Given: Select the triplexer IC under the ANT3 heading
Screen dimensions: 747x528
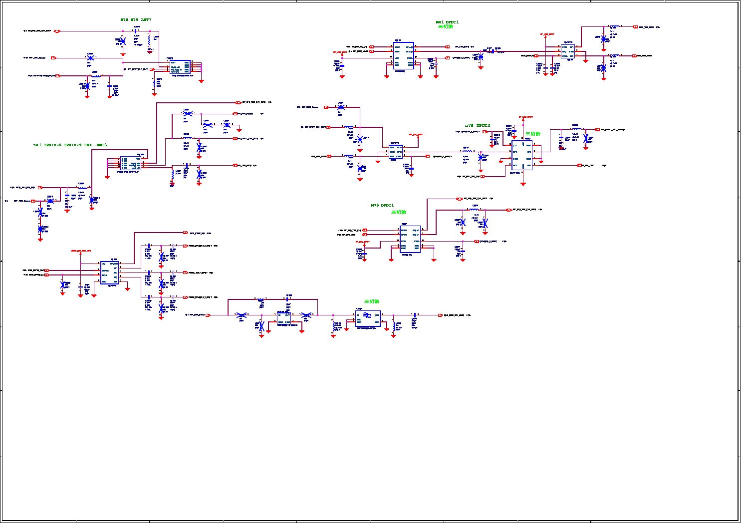Looking at the screenshot, I should [130, 163].
